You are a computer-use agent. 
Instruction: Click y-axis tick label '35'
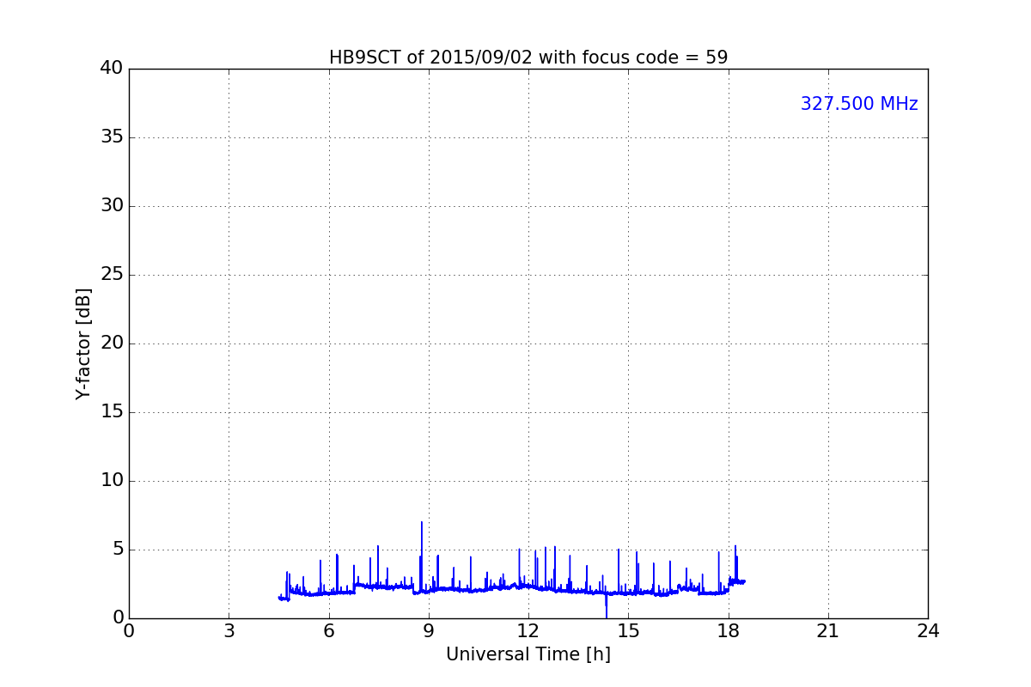[x=112, y=137]
